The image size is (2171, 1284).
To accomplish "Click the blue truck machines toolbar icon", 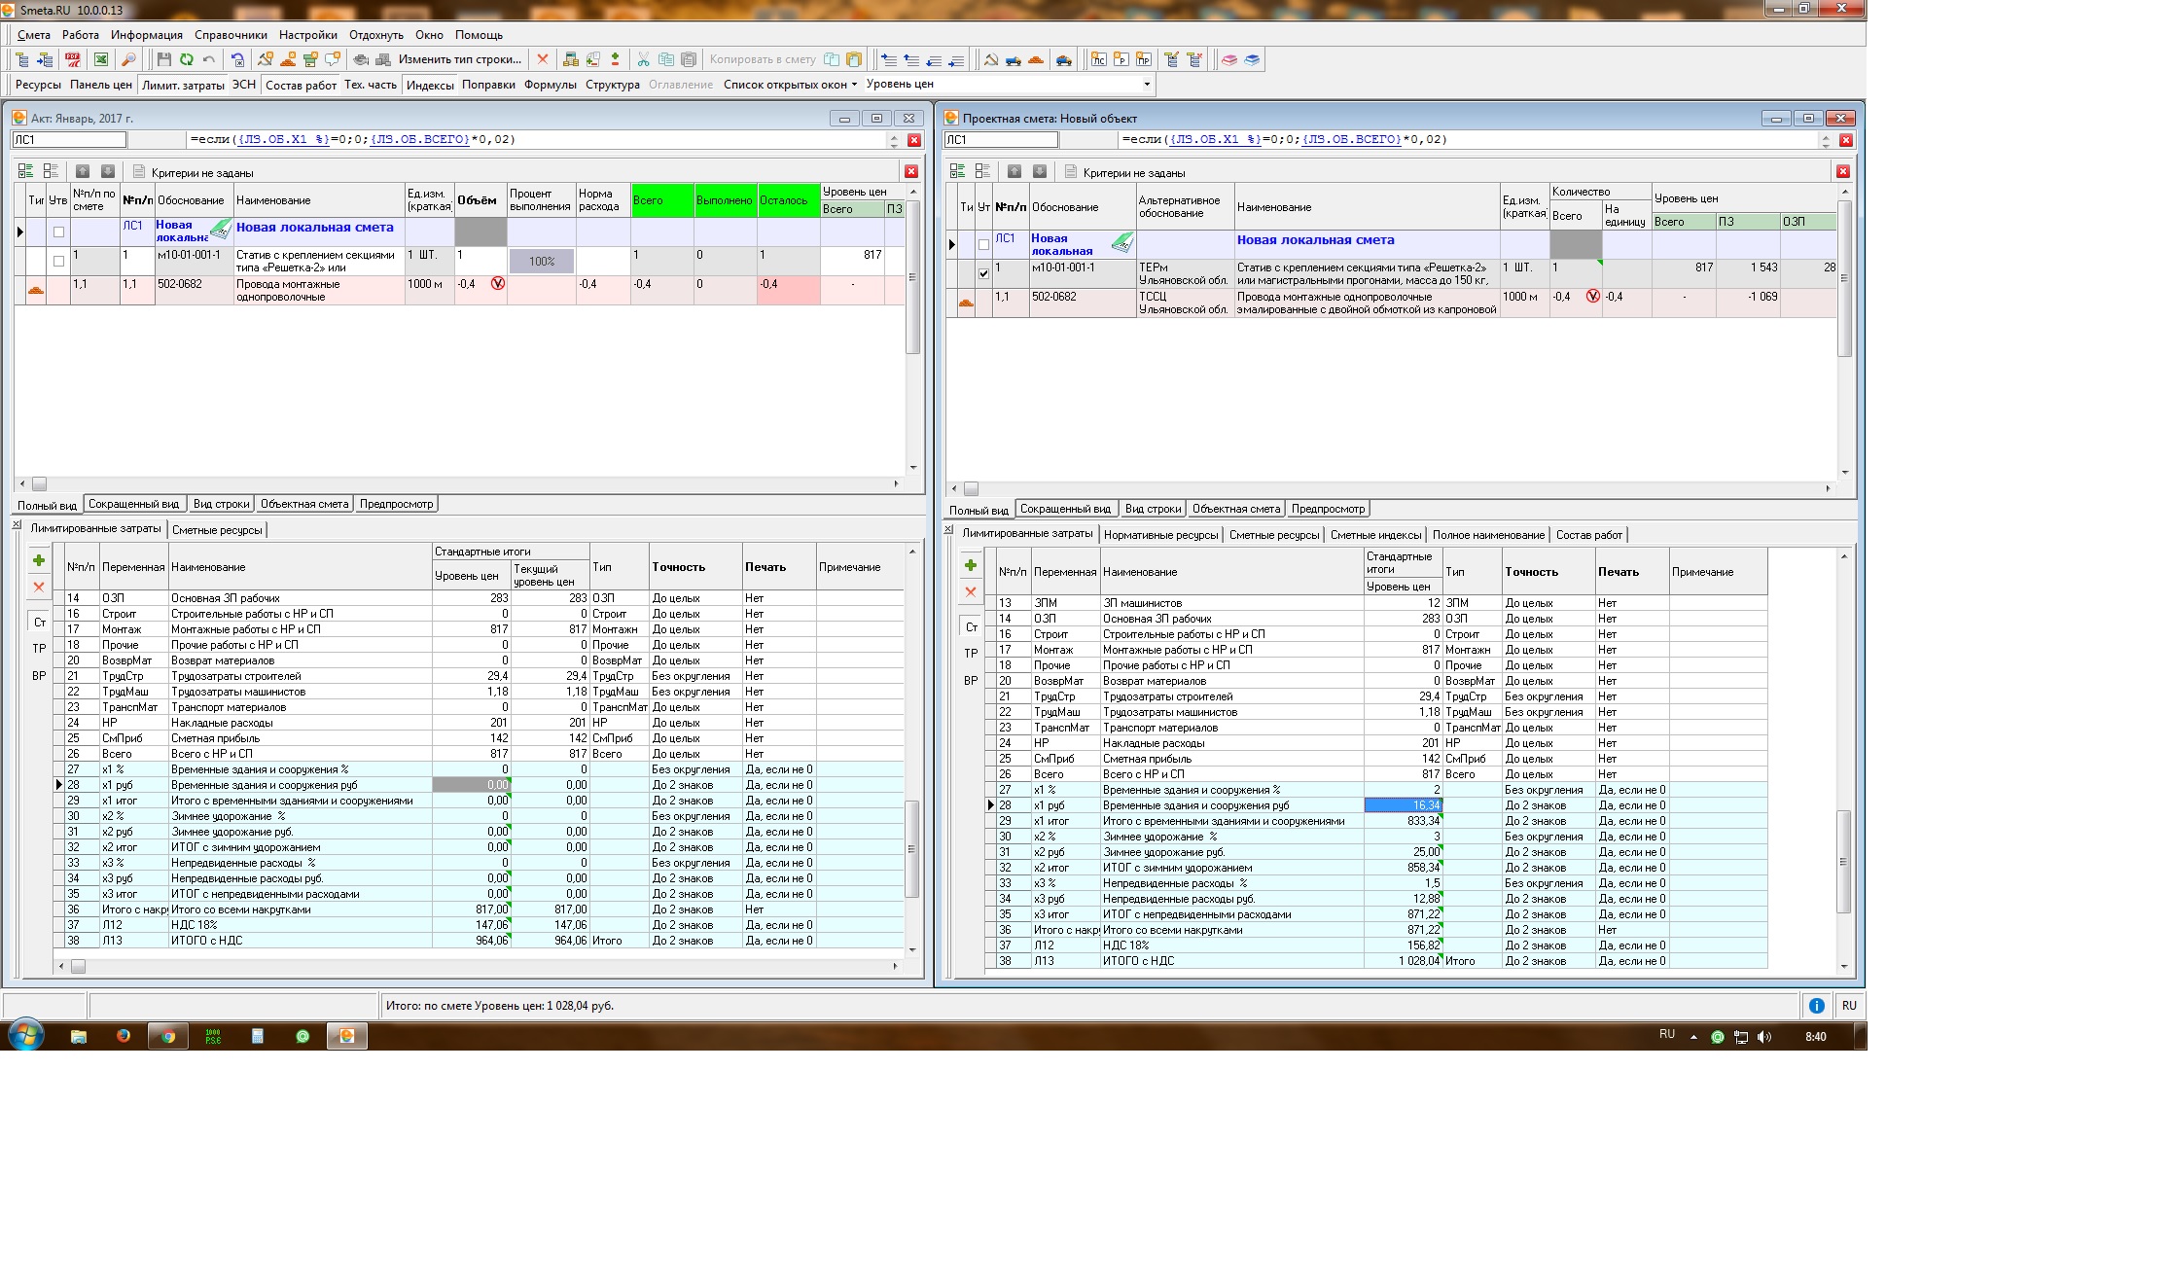I will pyautogui.click(x=1013, y=59).
